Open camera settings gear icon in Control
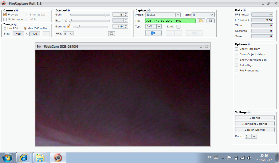Image resolution: width=279 pixels, height=163 pixels. [111, 33]
